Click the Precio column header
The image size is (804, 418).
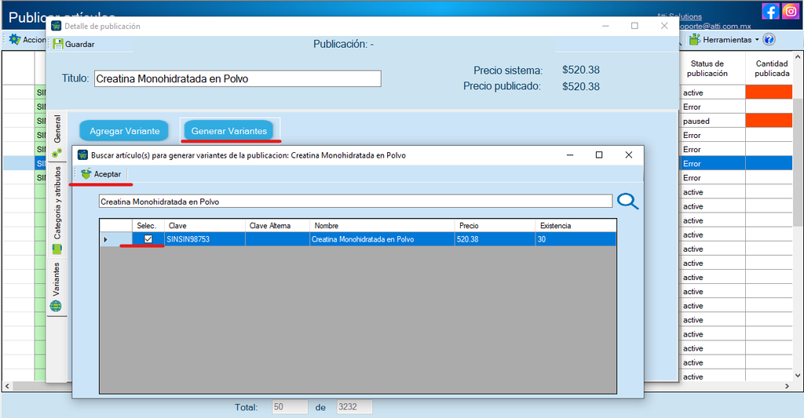coord(495,225)
